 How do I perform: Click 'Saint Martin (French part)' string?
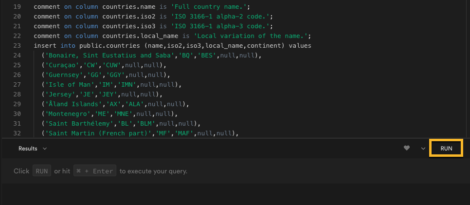tap(98, 133)
